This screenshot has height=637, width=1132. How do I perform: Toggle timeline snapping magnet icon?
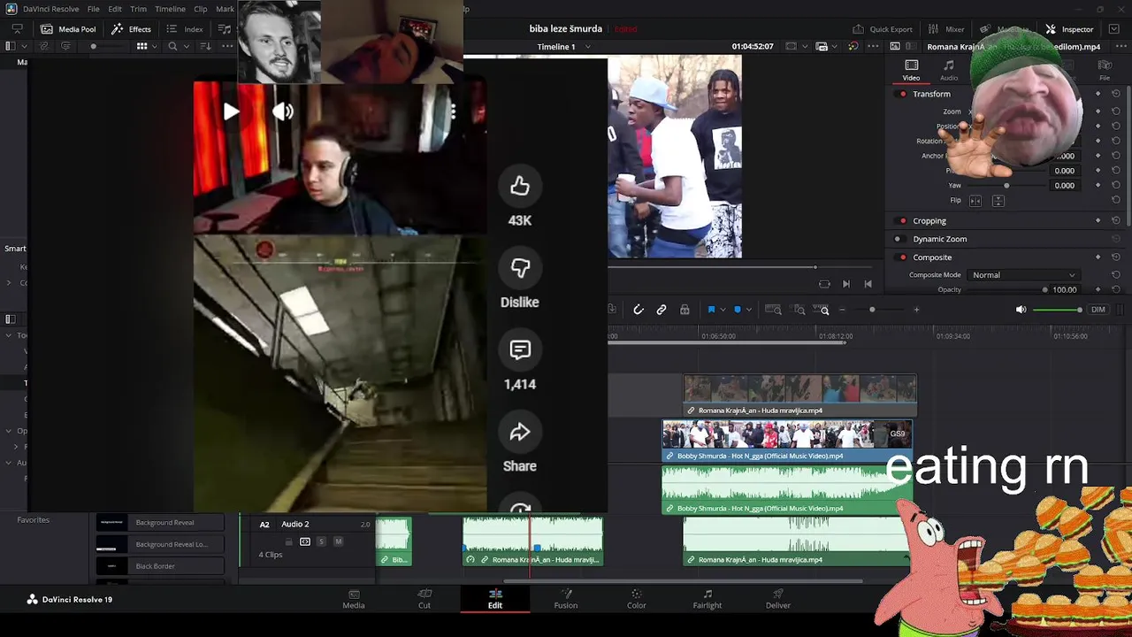639,310
